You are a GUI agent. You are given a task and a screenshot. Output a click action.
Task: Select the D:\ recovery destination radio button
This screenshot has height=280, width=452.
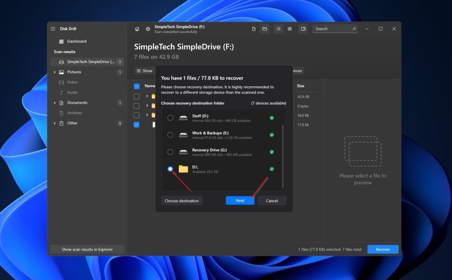pyautogui.click(x=170, y=168)
